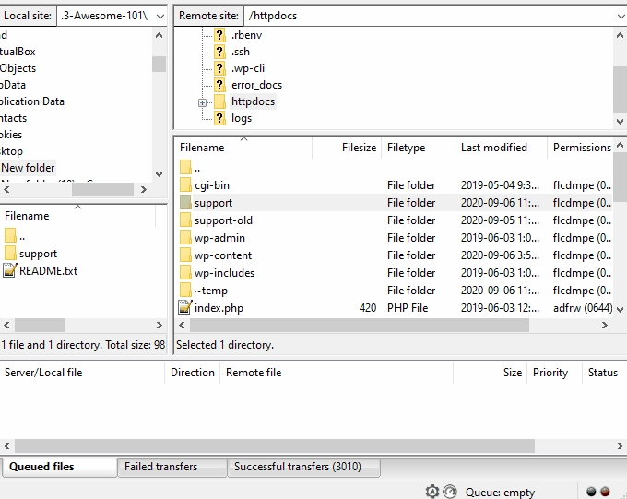Select logs in remote tree
This screenshot has height=499, width=627.
(x=242, y=118)
